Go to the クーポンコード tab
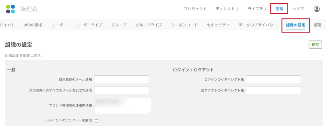The width and height of the screenshot is (326, 126). (185, 25)
